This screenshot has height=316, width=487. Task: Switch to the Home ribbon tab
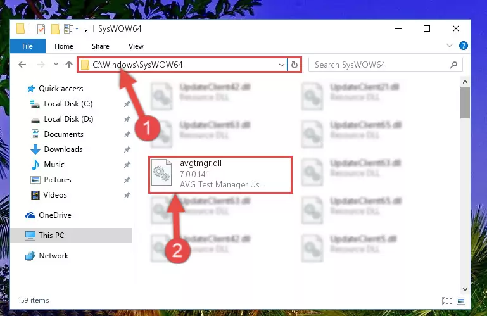[64, 46]
